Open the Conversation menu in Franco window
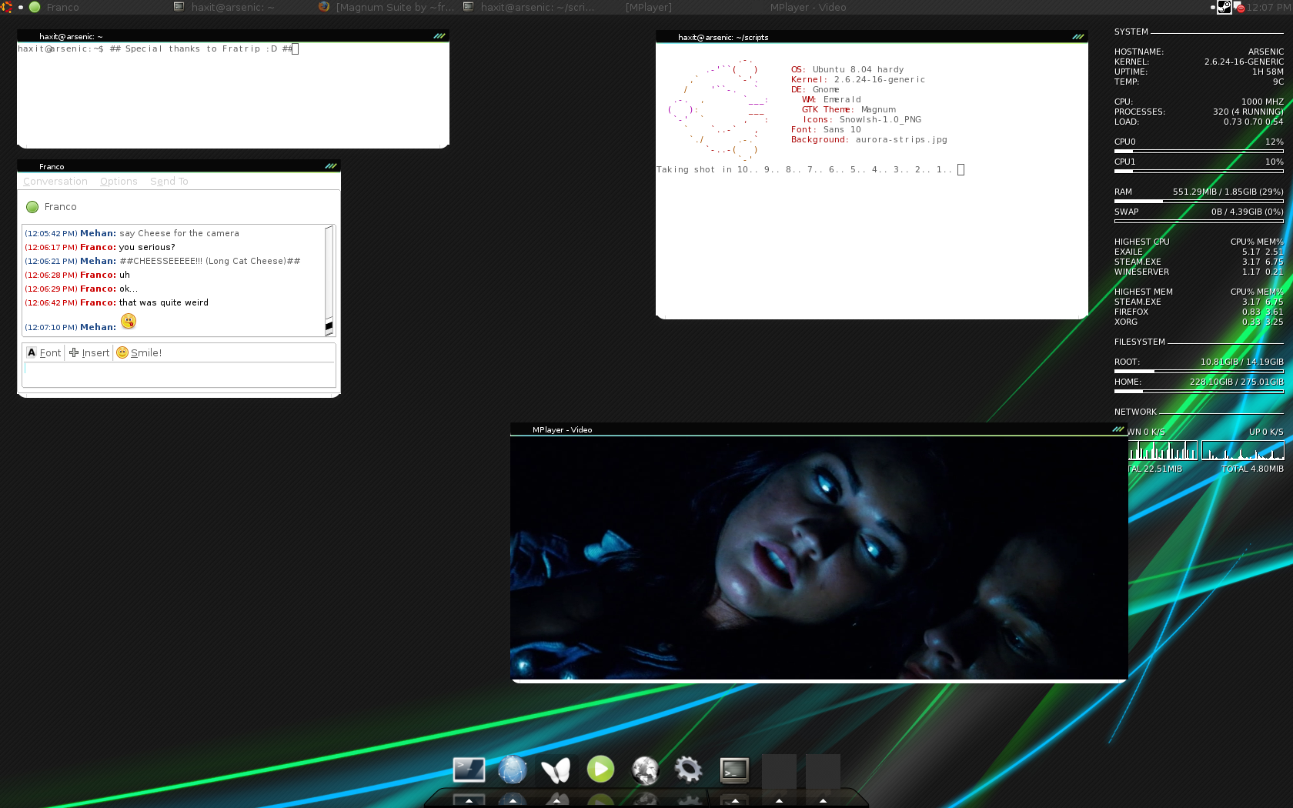Viewport: 1293px width, 808px height. click(x=55, y=182)
